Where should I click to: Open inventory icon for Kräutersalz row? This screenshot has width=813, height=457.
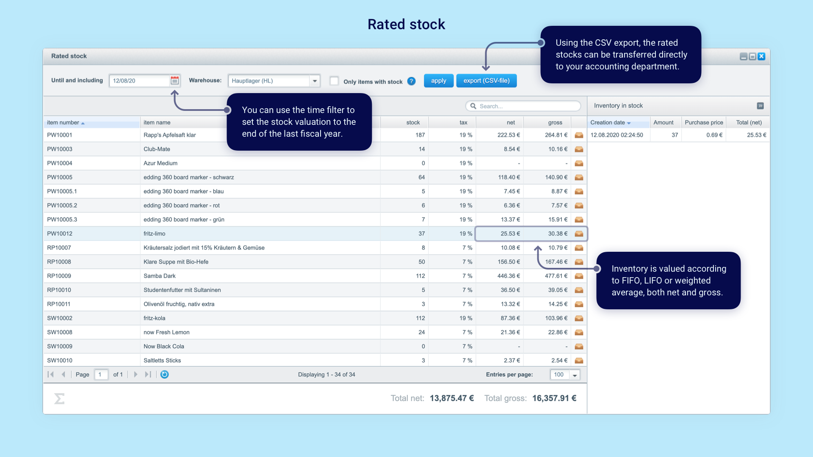[579, 248]
